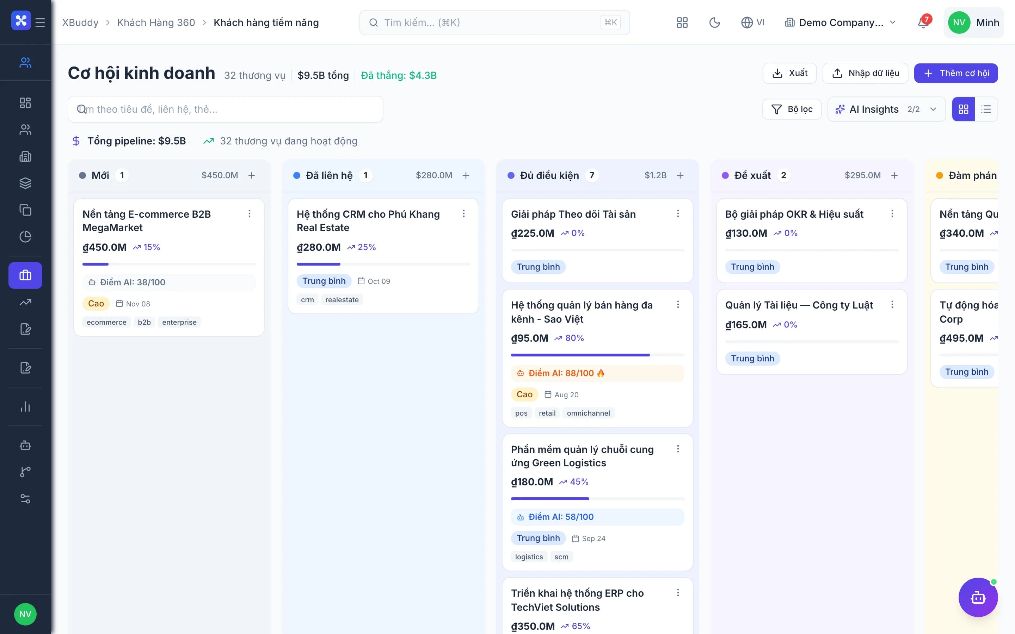Open options for Giải pháp Theo dõi Tài sản
This screenshot has height=634, width=1015.
678,214
